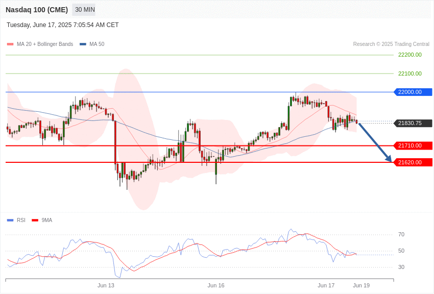The image size is (434, 294).
Task: Click the Nasdaq 100 (CME) title
Action: (x=37, y=10)
